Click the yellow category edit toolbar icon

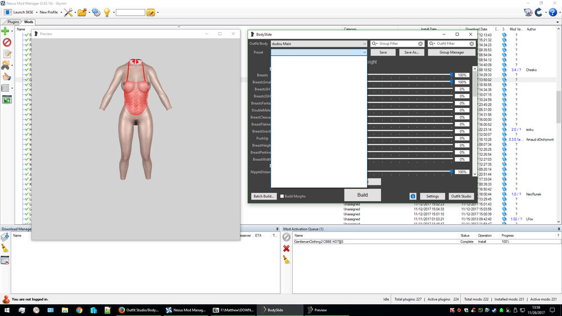151,12
